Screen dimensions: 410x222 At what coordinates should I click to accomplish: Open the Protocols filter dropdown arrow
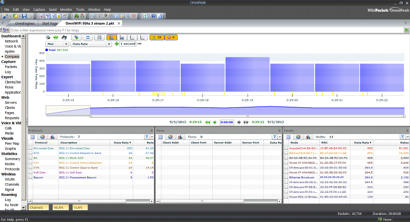152,137
